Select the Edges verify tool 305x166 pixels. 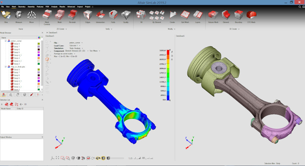[88, 17]
